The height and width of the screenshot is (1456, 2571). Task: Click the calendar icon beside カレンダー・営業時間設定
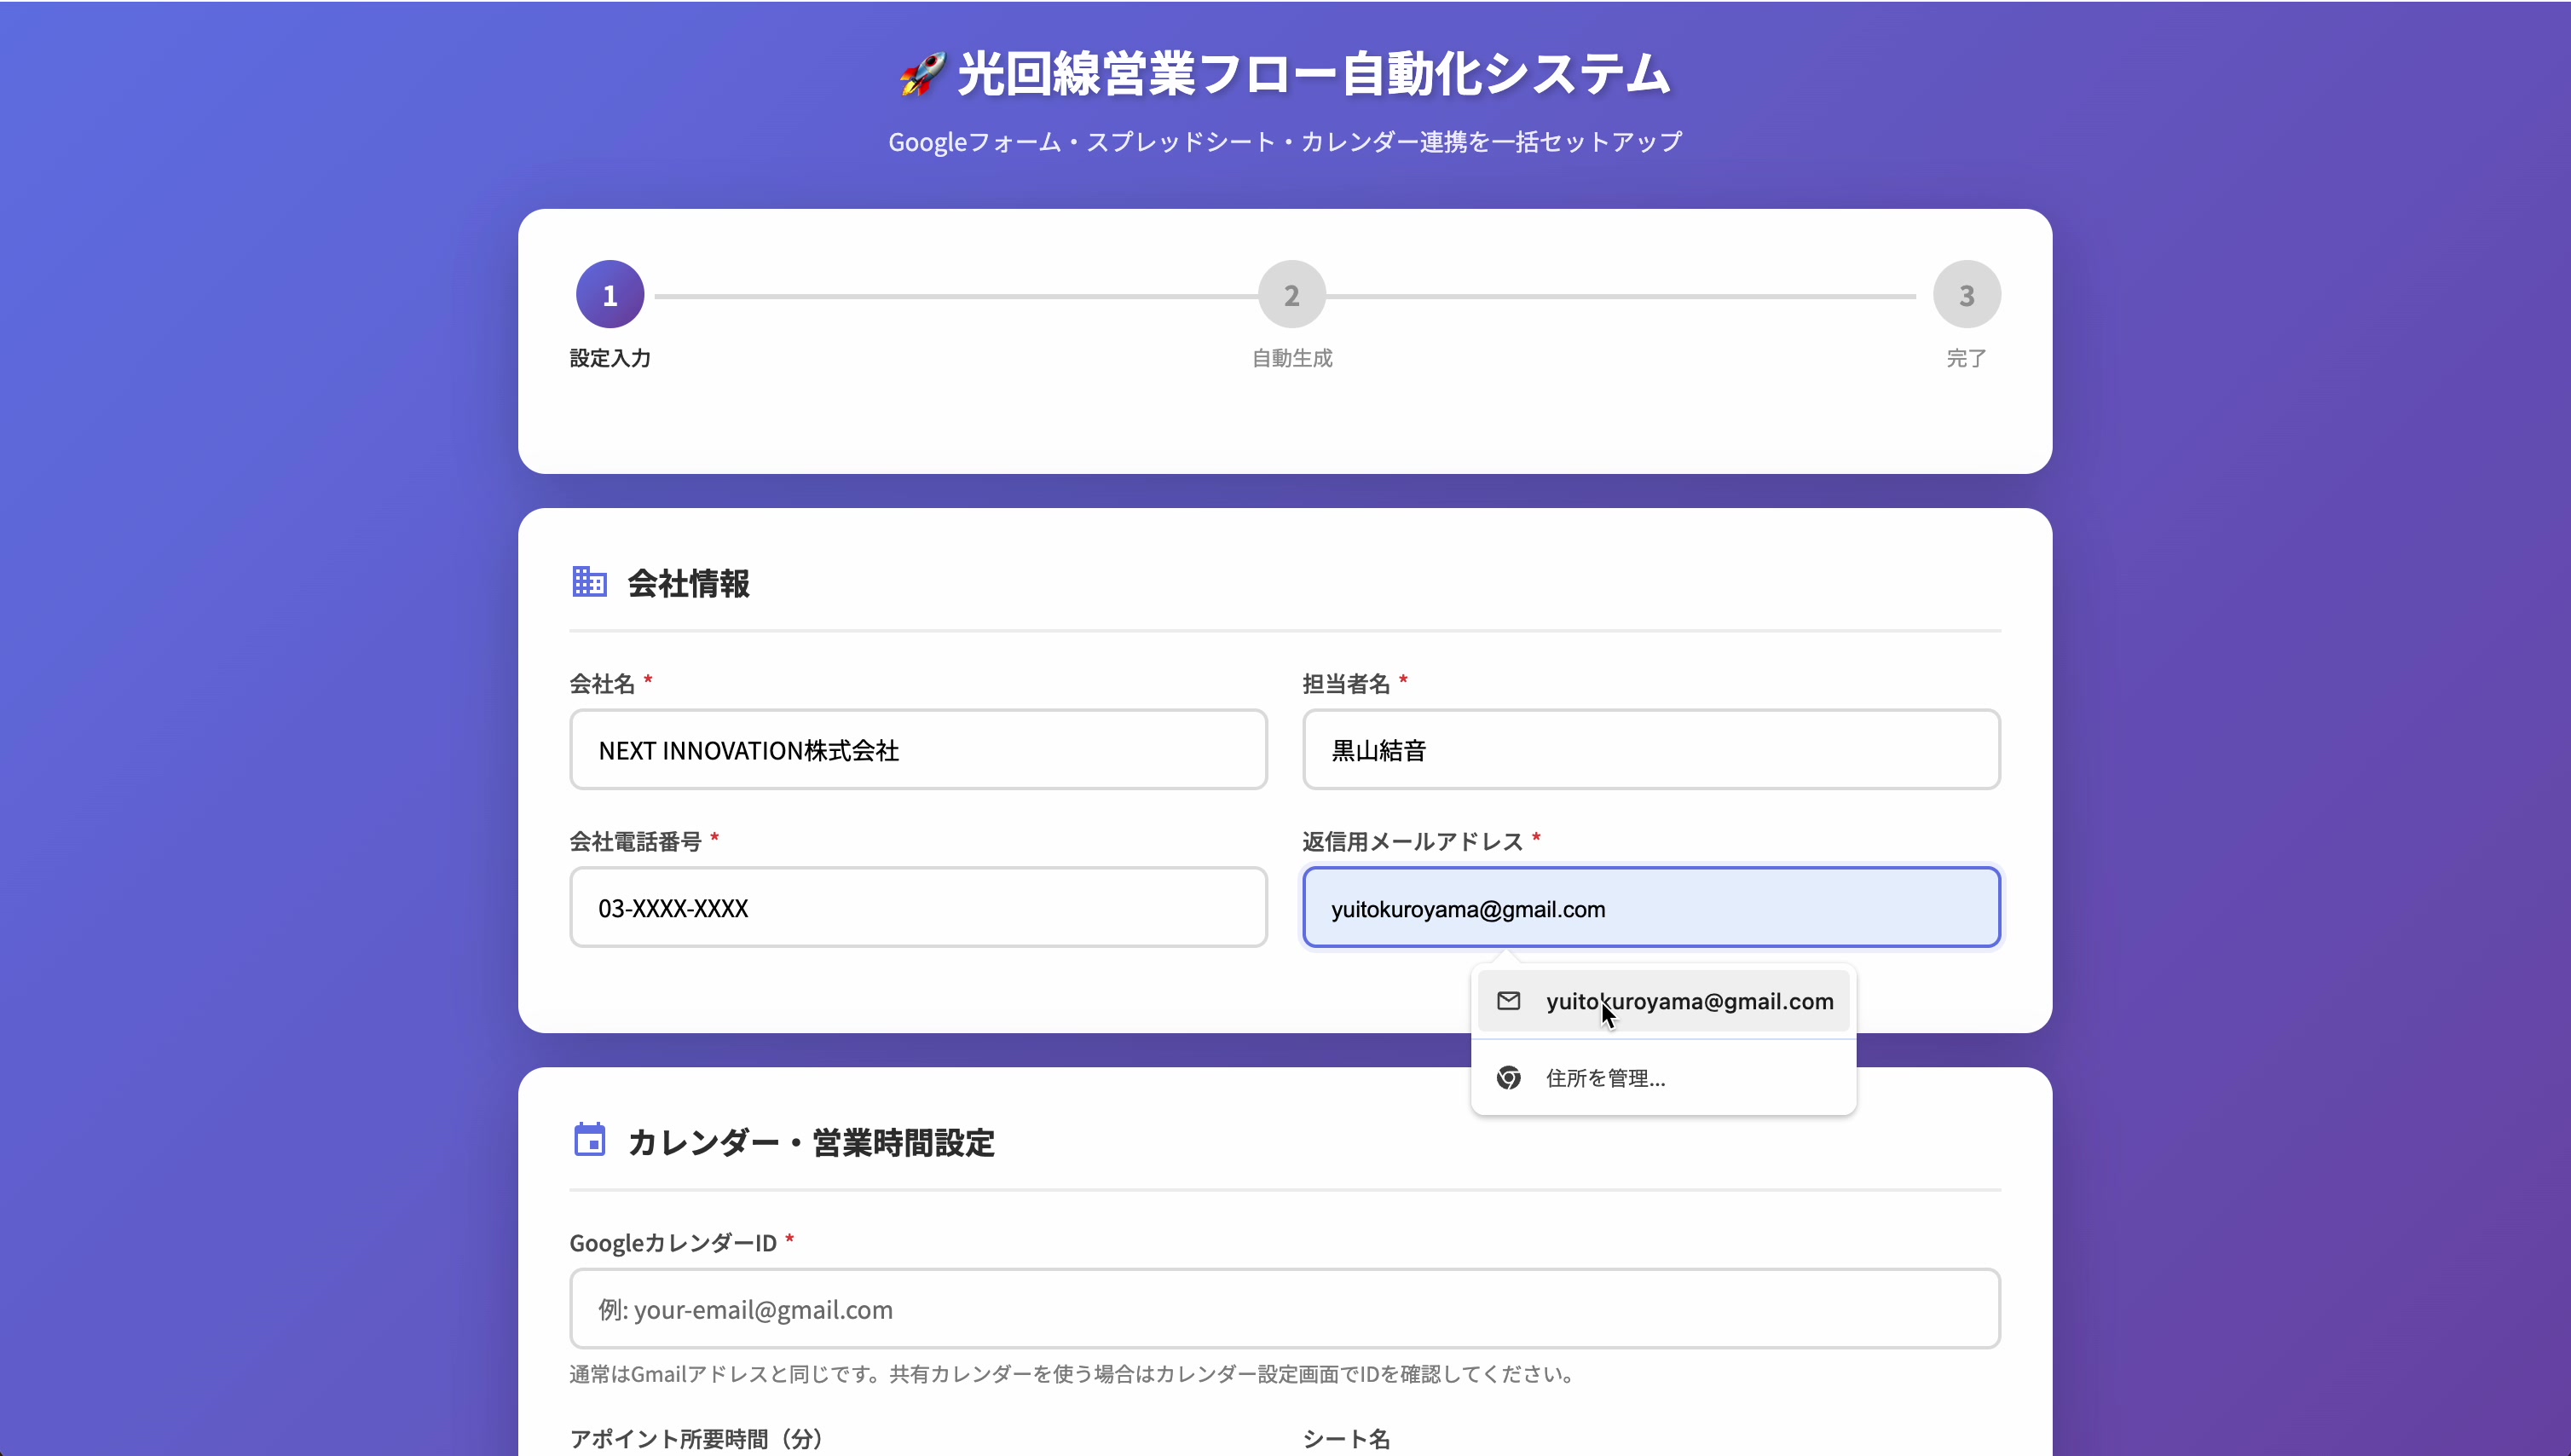click(590, 1140)
